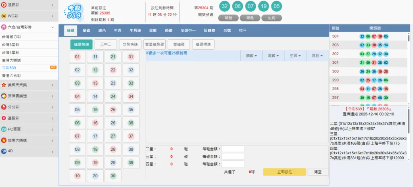Image resolution: width=413 pixels, height=187 pixels.
Task: Click the 生肖 pill under drawn numbers
Action: 271,18
